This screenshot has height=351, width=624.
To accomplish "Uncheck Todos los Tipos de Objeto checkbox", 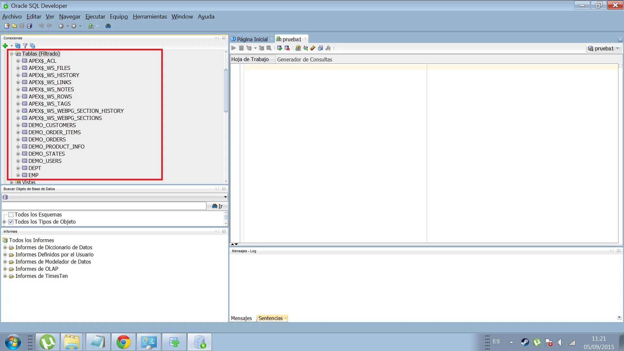I will [11, 222].
